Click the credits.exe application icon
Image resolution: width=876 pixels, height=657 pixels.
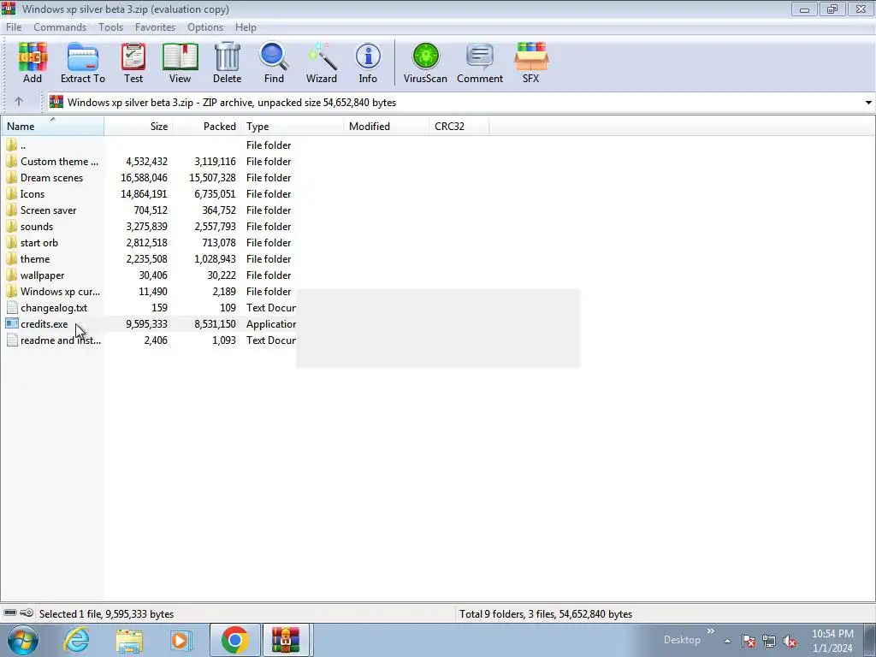point(12,323)
